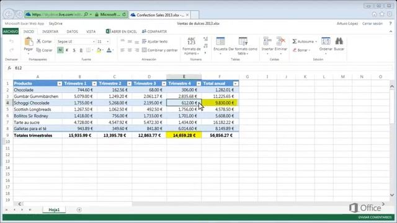The image size is (397, 223).
Task: Click Cerrar sesión link
Action: pyautogui.click(x=372, y=24)
